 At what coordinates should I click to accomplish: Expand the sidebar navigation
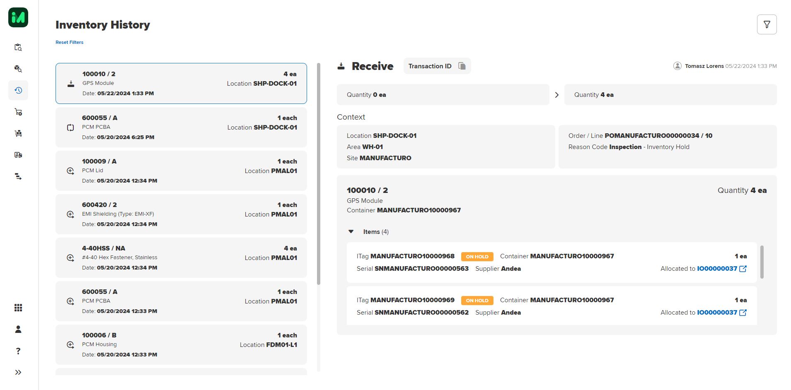pyautogui.click(x=18, y=372)
